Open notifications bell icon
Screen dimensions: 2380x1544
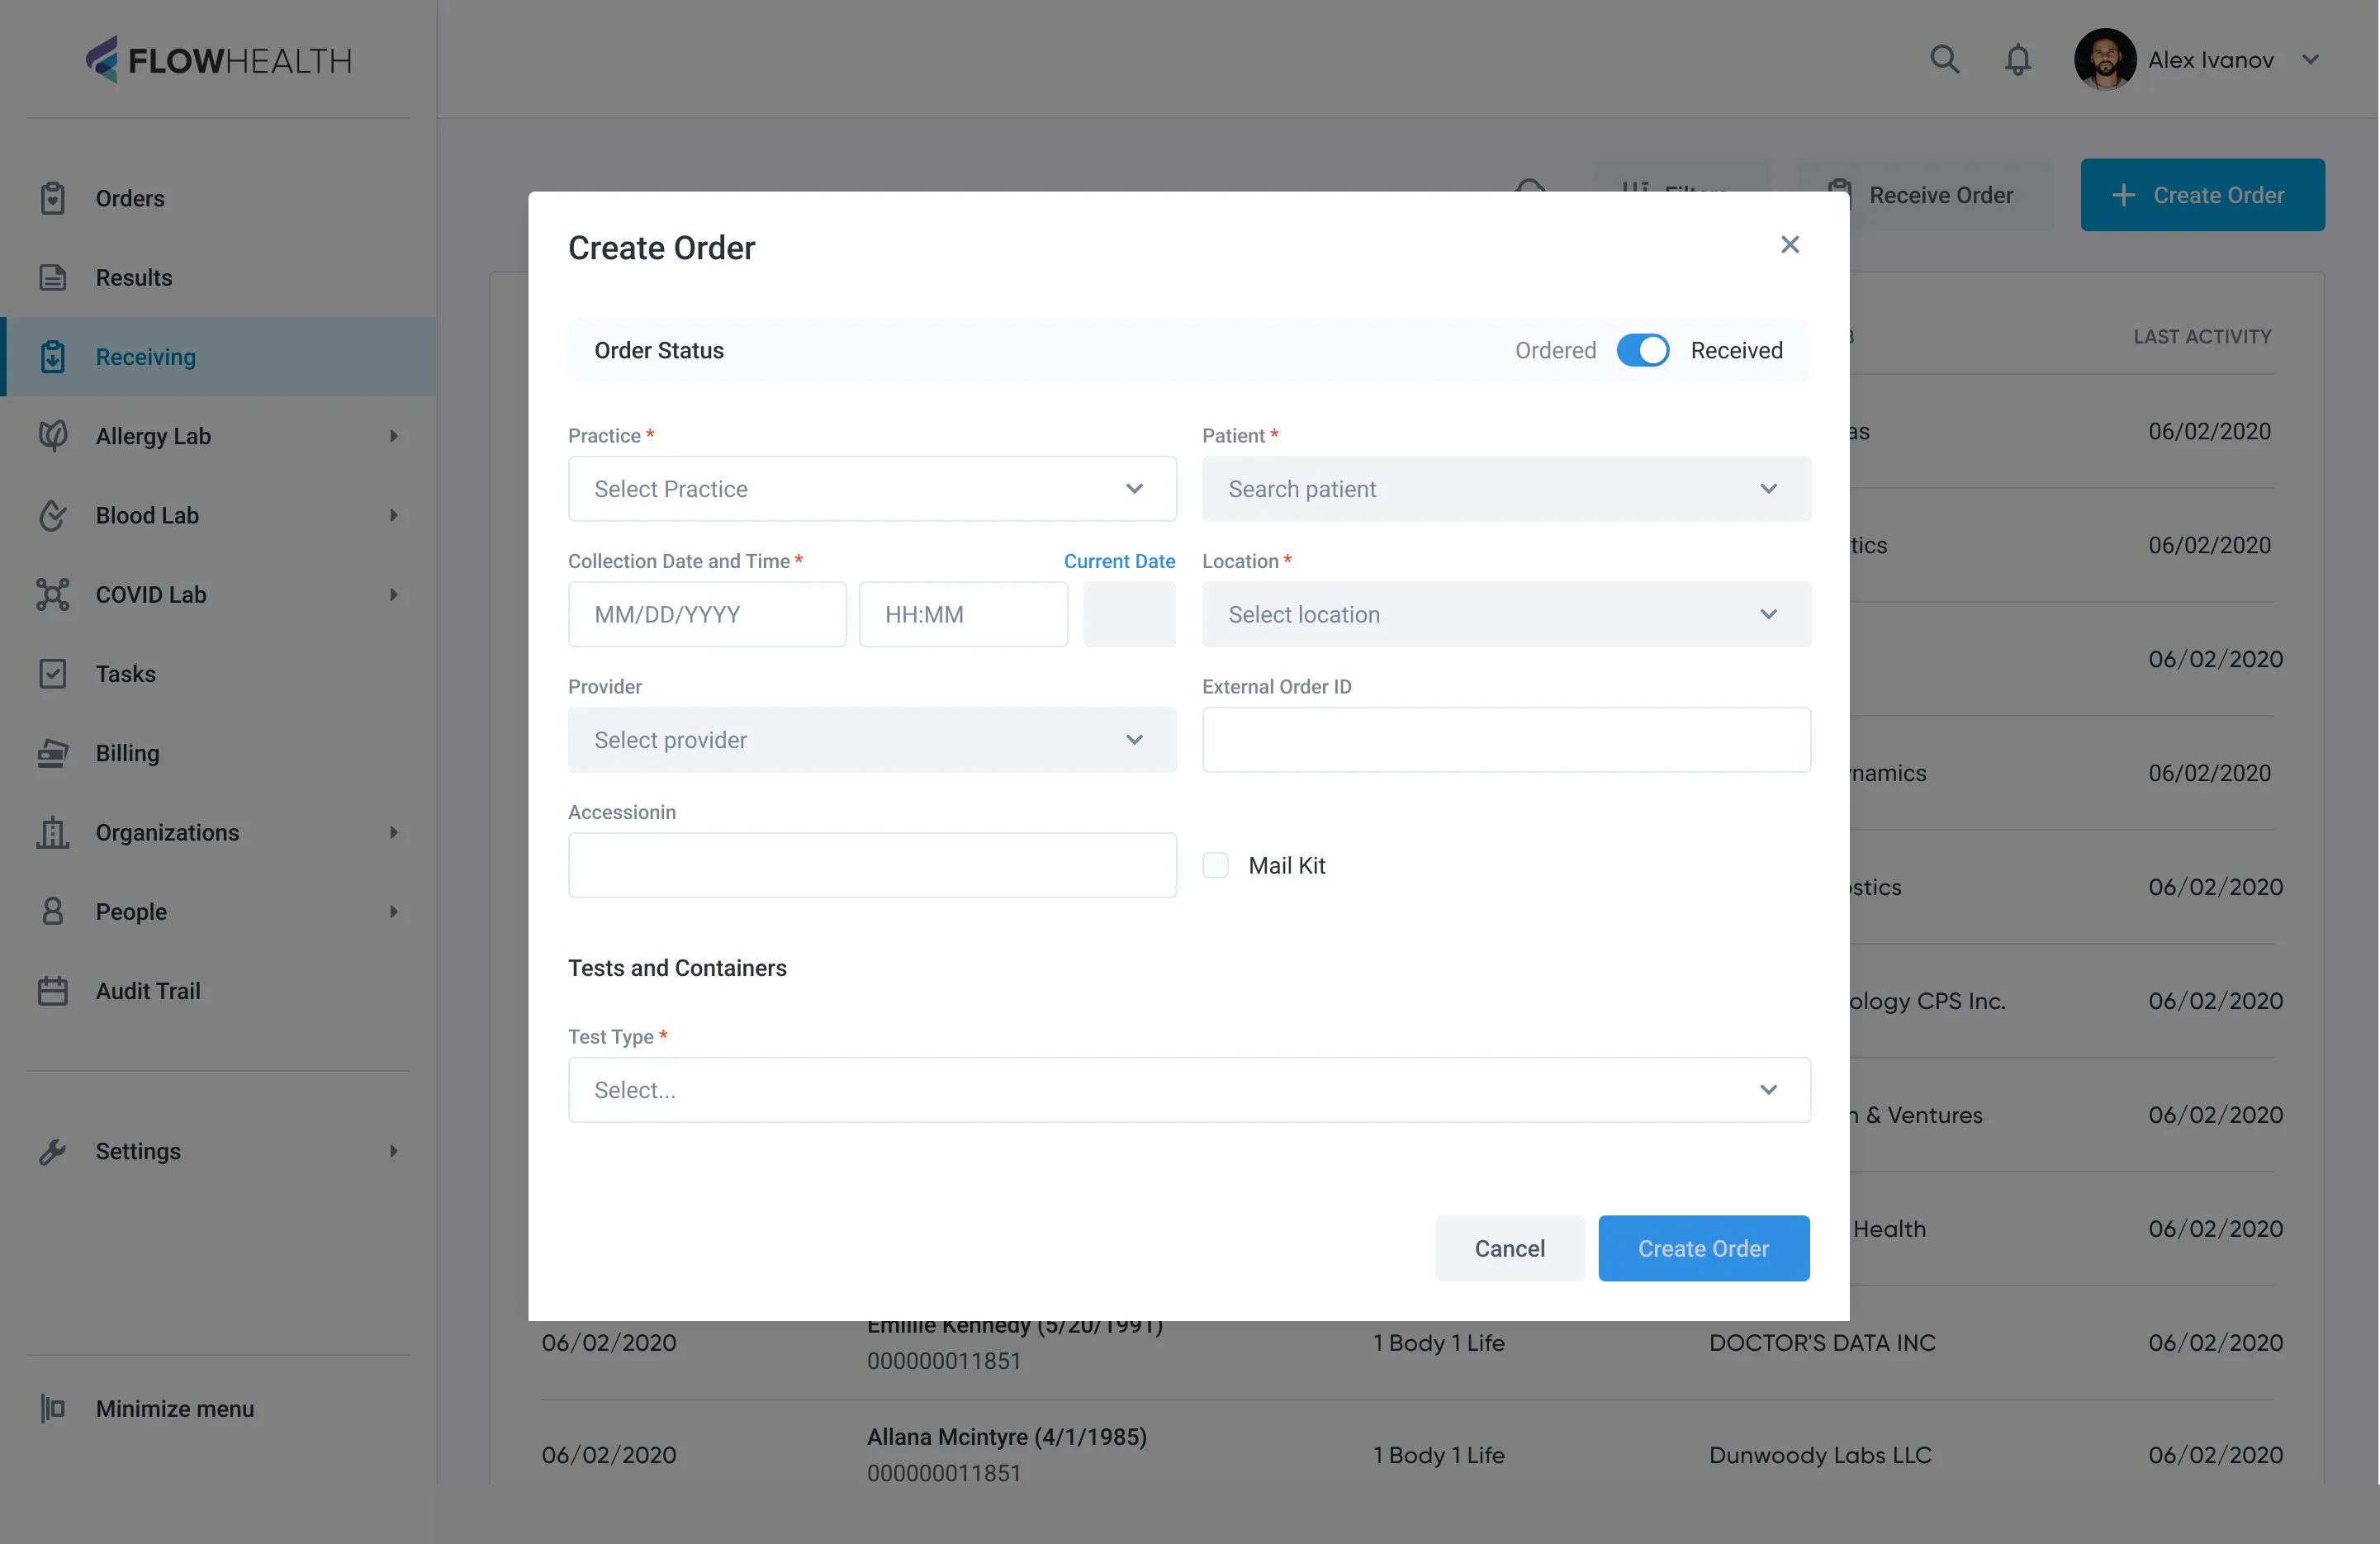(x=2018, y=60)
